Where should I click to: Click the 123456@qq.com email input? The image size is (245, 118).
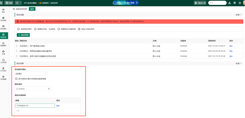(35, 106)
